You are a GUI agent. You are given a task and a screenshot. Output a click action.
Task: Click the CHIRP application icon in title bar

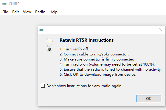click(5, 4)
